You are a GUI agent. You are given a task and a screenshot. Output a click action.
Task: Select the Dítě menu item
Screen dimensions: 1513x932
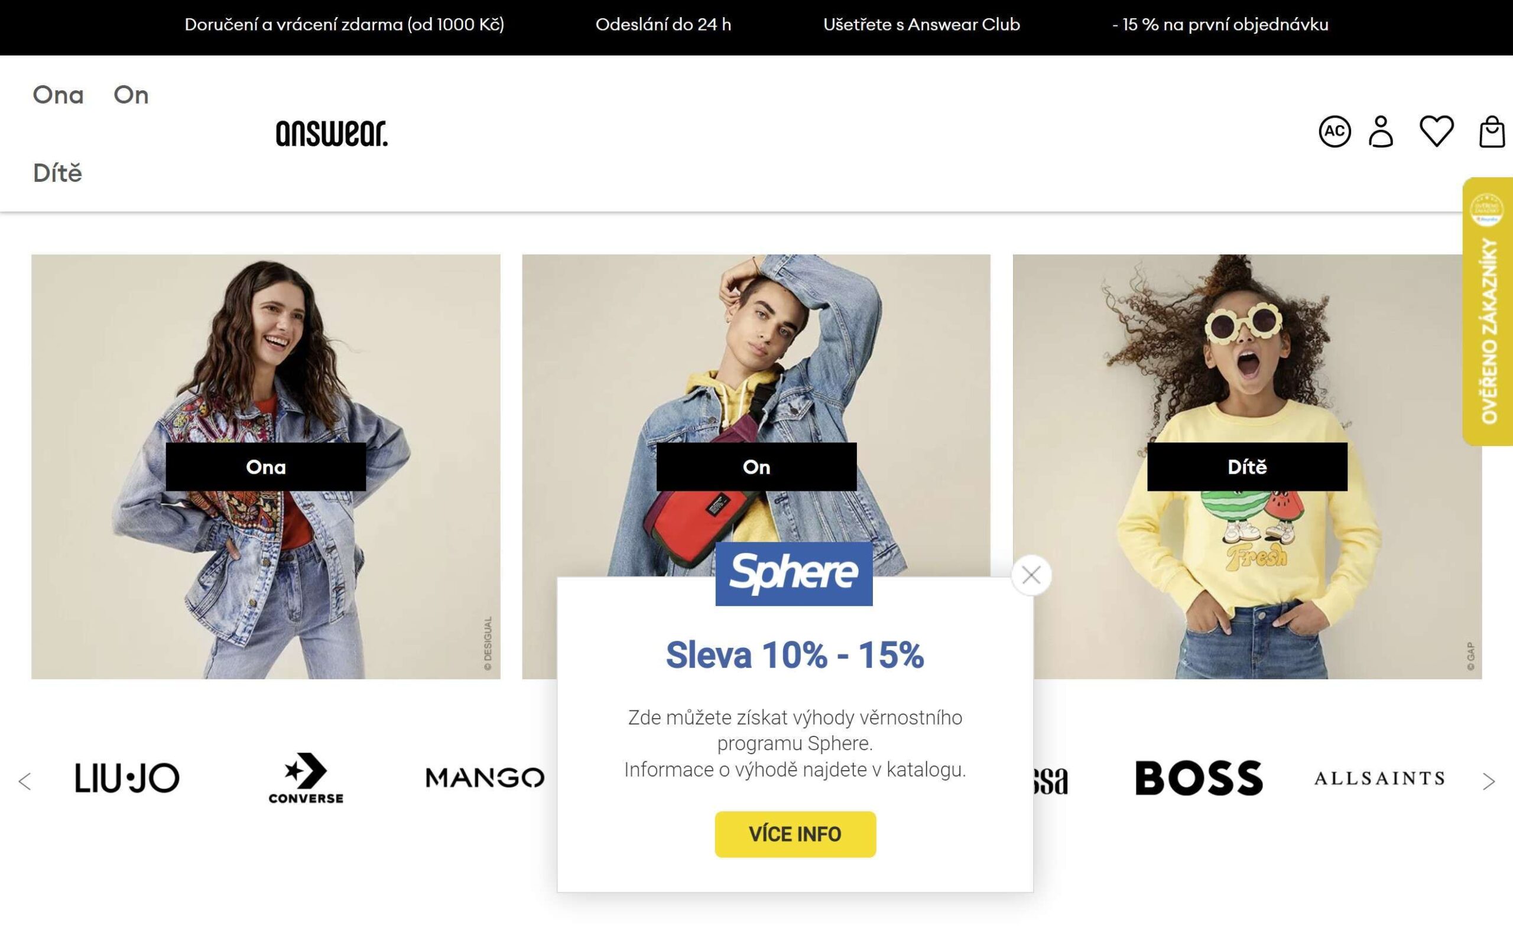(57, 172)
